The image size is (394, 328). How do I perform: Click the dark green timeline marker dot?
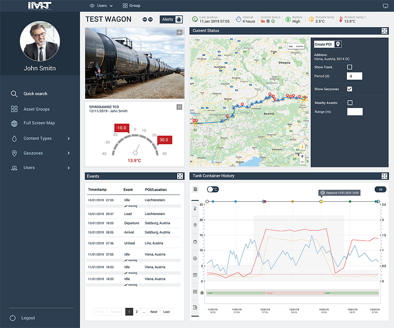pyautogui.click(x=350, y=201)
